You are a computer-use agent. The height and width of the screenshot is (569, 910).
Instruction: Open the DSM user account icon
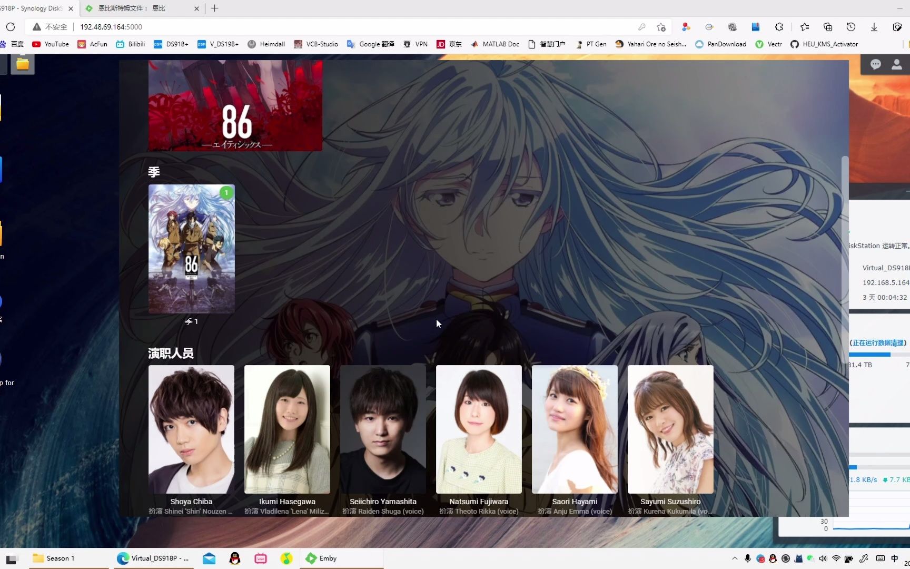tap(896, 64)
